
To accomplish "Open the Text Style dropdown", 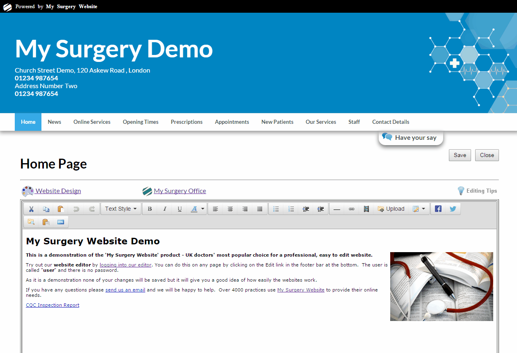I will point(121,209).
